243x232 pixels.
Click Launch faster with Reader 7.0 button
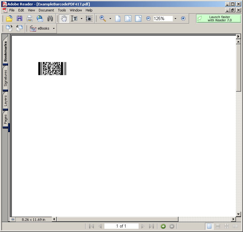218,18
